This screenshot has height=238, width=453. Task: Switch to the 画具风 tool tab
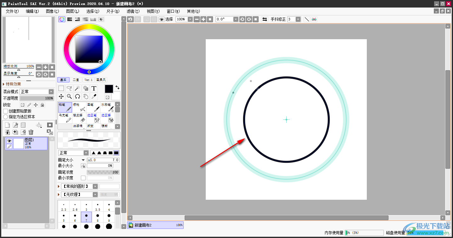click(101, 80)
